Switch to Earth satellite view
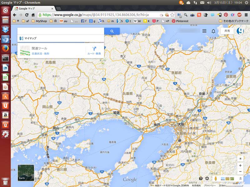Image resolution: width=250 pixels, height=187 pixels. point(26,173)
